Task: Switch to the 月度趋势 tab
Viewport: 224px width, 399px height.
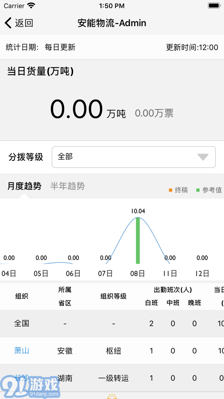Action: tap(24, 186)
